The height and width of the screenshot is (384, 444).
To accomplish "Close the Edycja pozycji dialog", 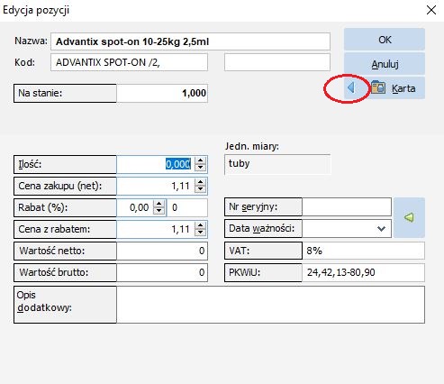I will point(431,10).
